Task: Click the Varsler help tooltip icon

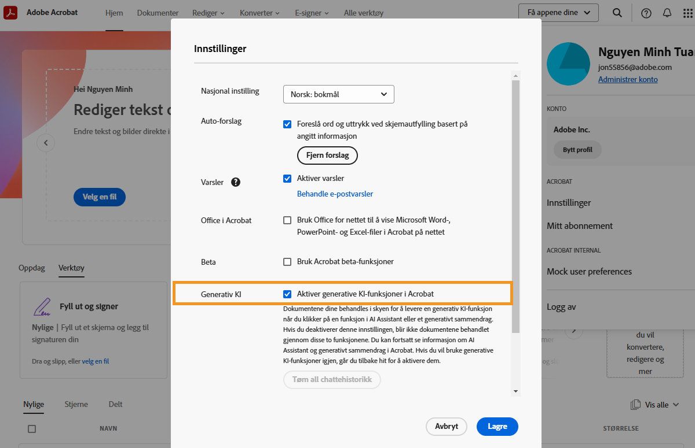Action: tap(236, 182)
